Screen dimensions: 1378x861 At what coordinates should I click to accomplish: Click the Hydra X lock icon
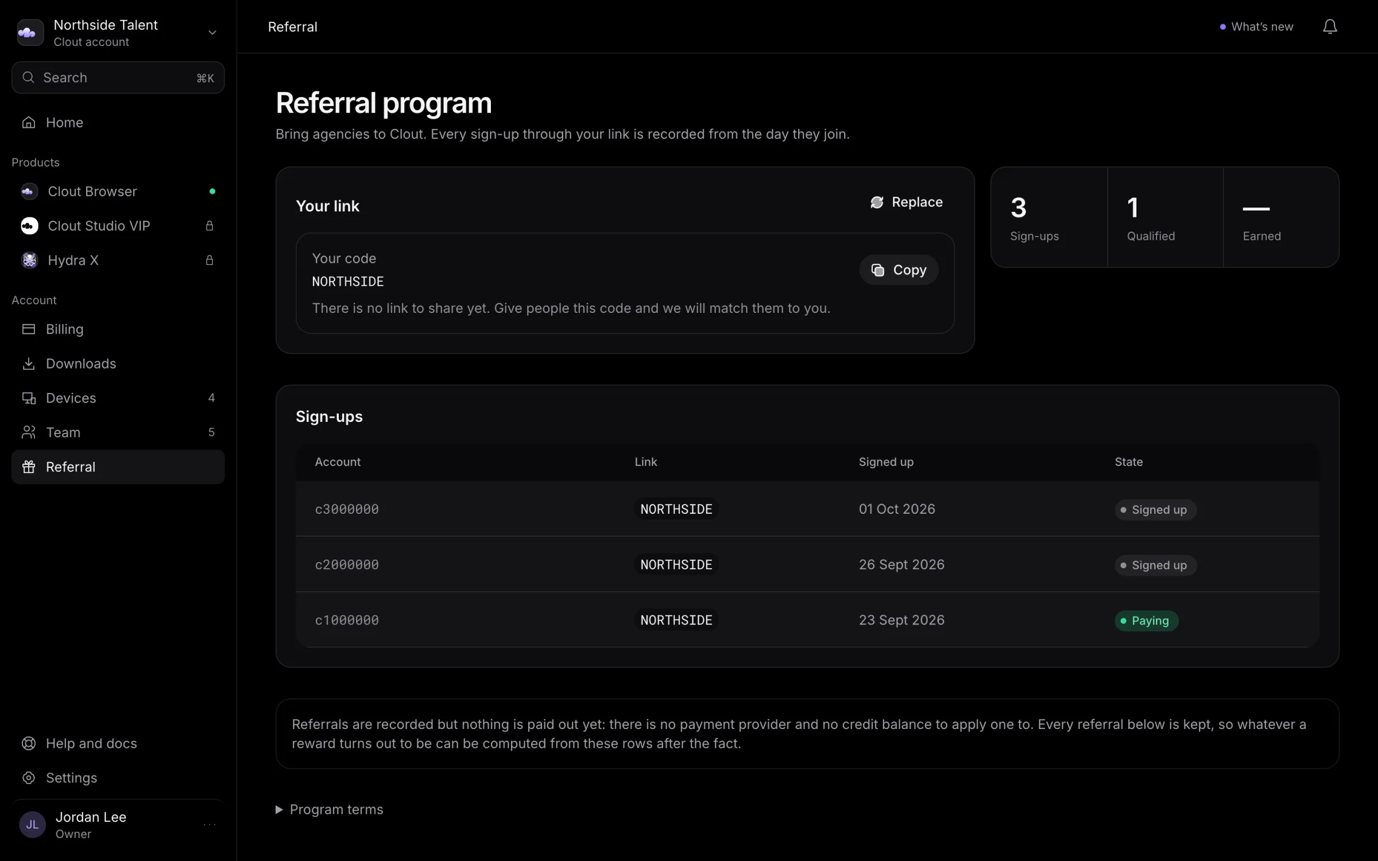(x=210, y=260)
